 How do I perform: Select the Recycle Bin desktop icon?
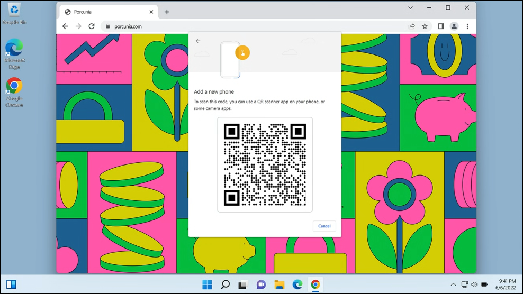click(14, 14)
